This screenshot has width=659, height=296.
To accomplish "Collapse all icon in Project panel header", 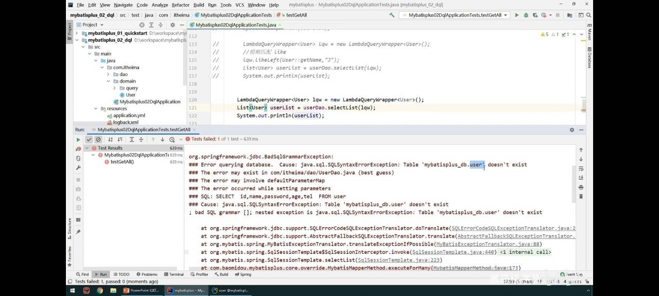I will coord(161,25).
